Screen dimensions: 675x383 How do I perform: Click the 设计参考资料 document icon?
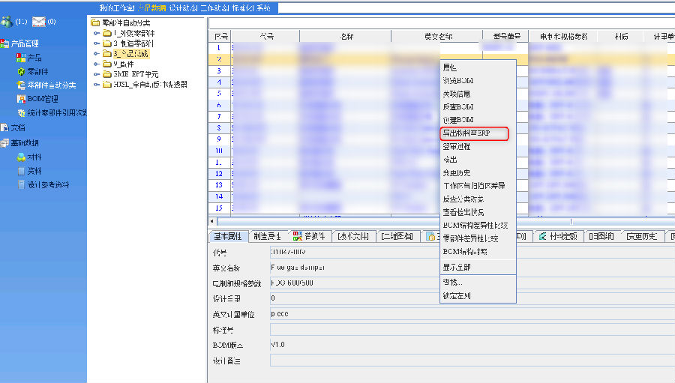(21, 184)
